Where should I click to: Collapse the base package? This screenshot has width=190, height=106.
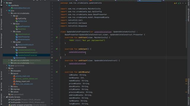point(11,24)
